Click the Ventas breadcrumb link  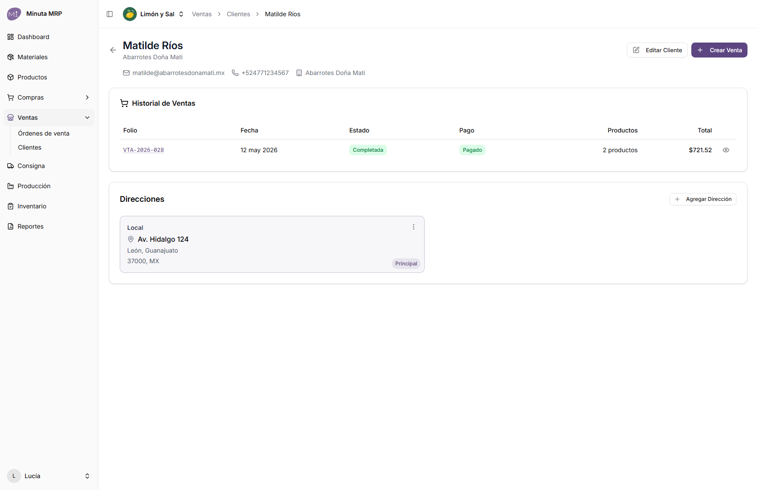(202, 14)
